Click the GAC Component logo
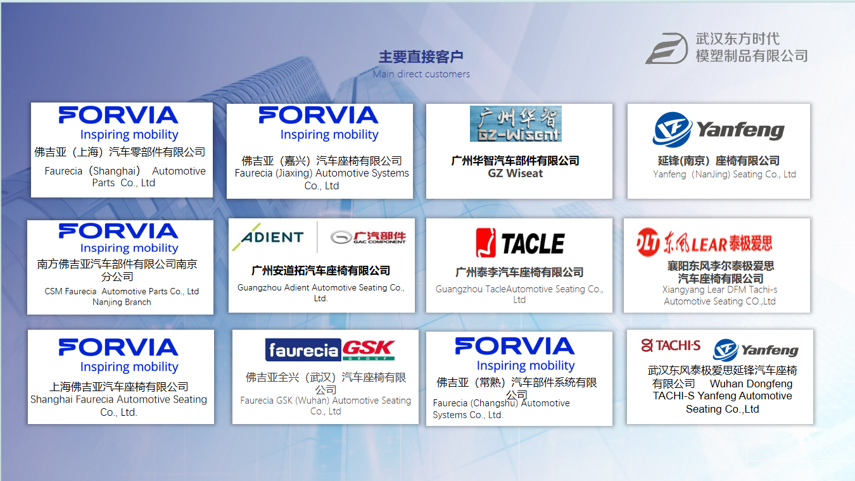 (x=368, y=238)
